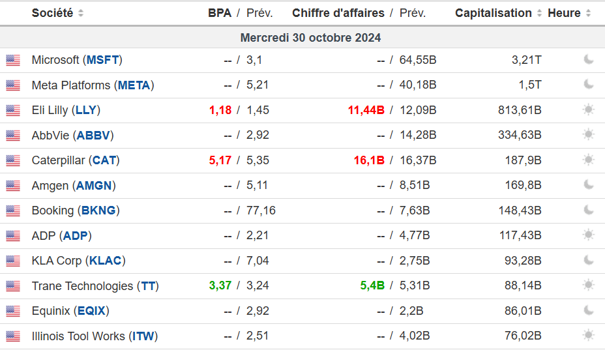Click the sun icon in Caterpillar's row

pos(589,160)
